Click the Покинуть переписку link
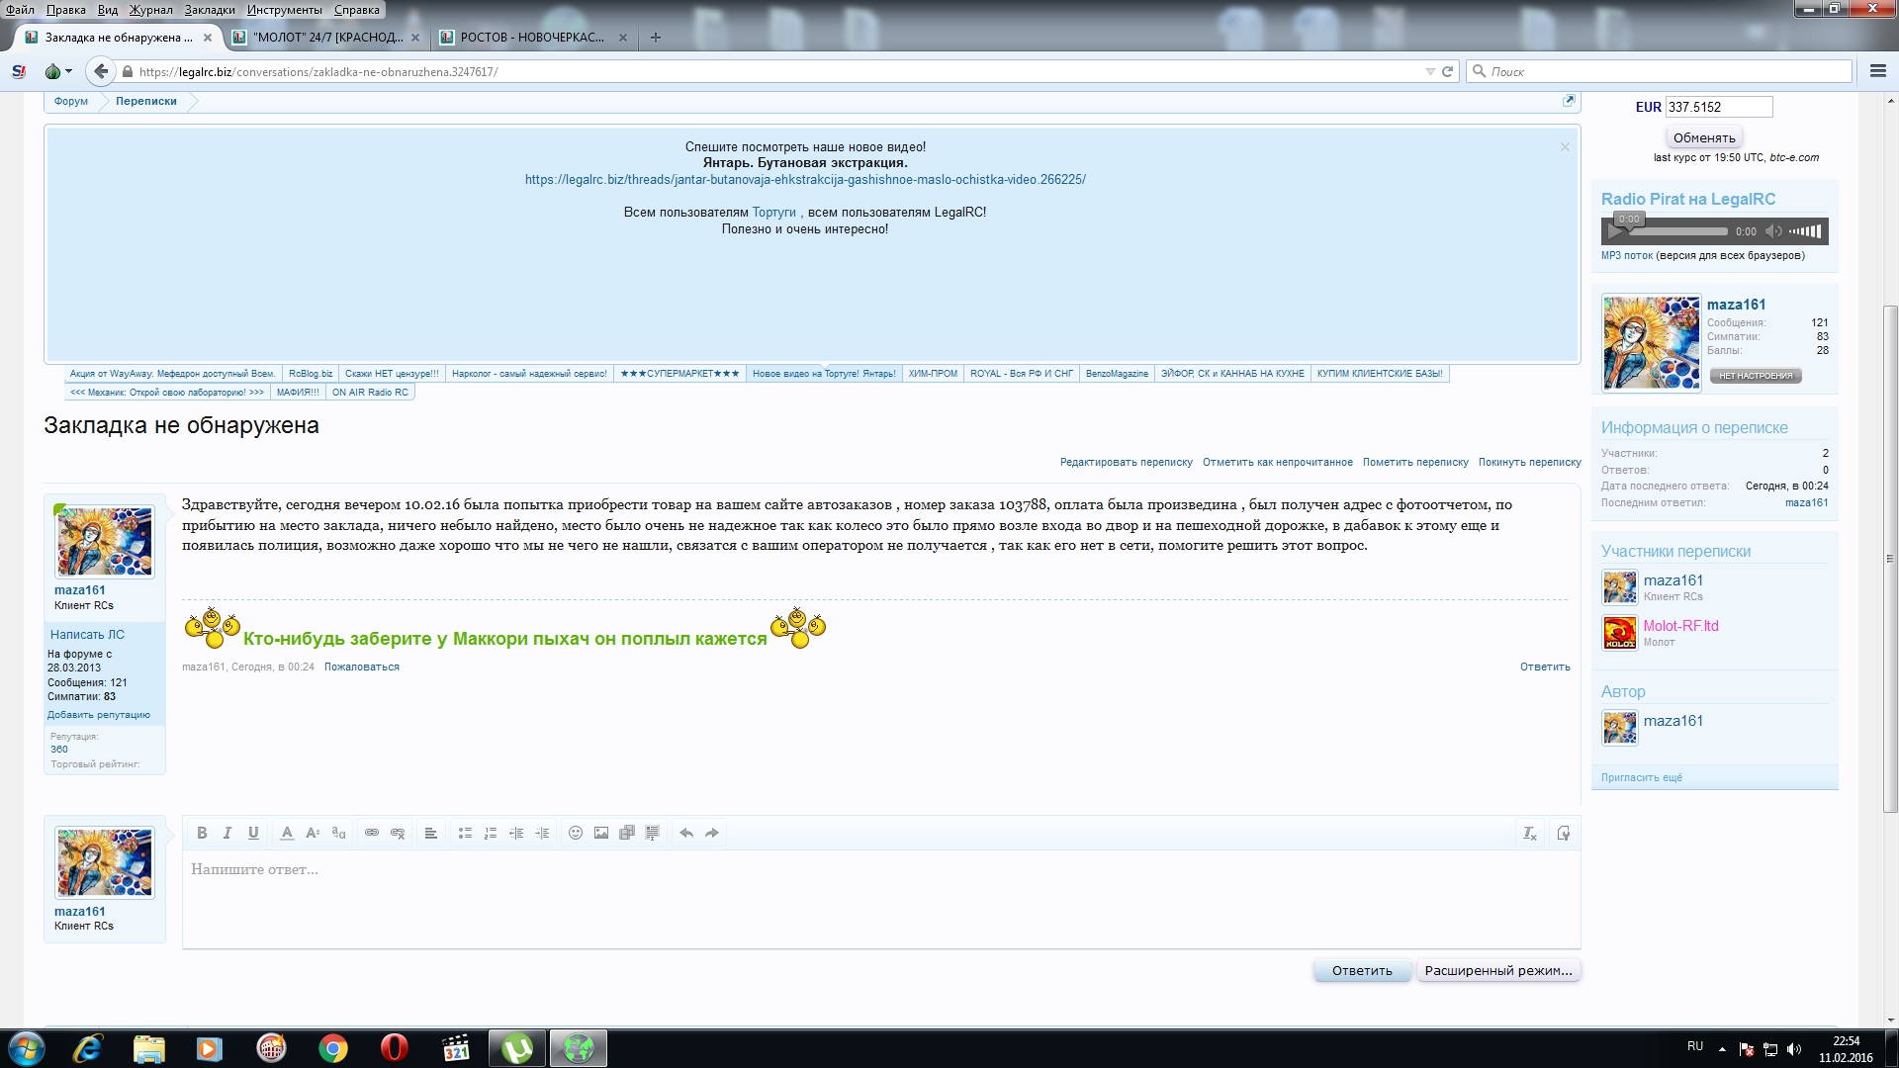1899x1068 pixels. tap(1529, 462)
